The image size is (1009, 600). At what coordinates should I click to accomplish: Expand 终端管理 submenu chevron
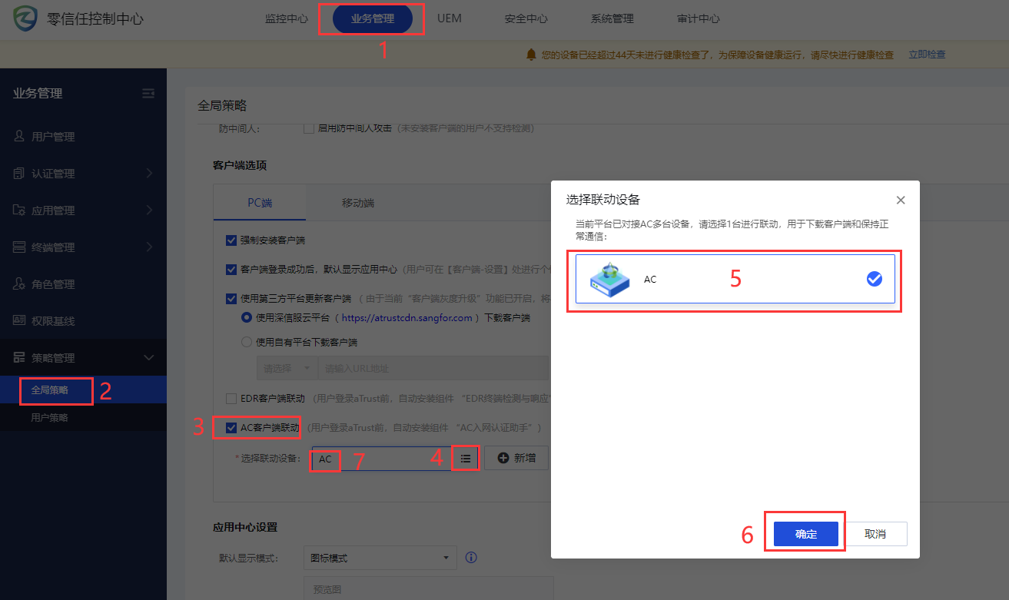click(149, 247)
